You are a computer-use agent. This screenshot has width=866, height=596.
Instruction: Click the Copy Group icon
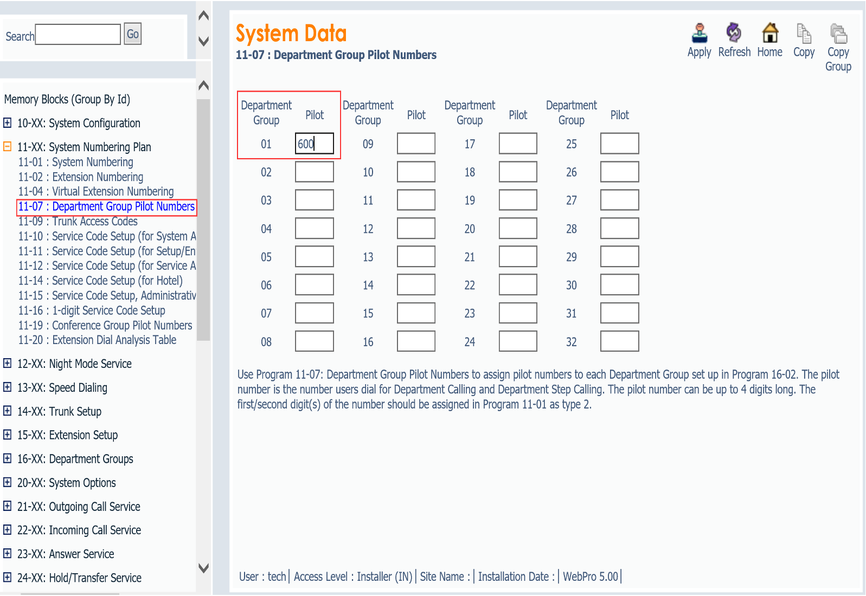click(838, 33)
